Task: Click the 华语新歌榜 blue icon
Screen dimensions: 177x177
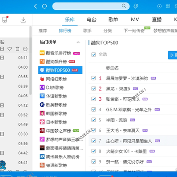Action: (42, 96)
